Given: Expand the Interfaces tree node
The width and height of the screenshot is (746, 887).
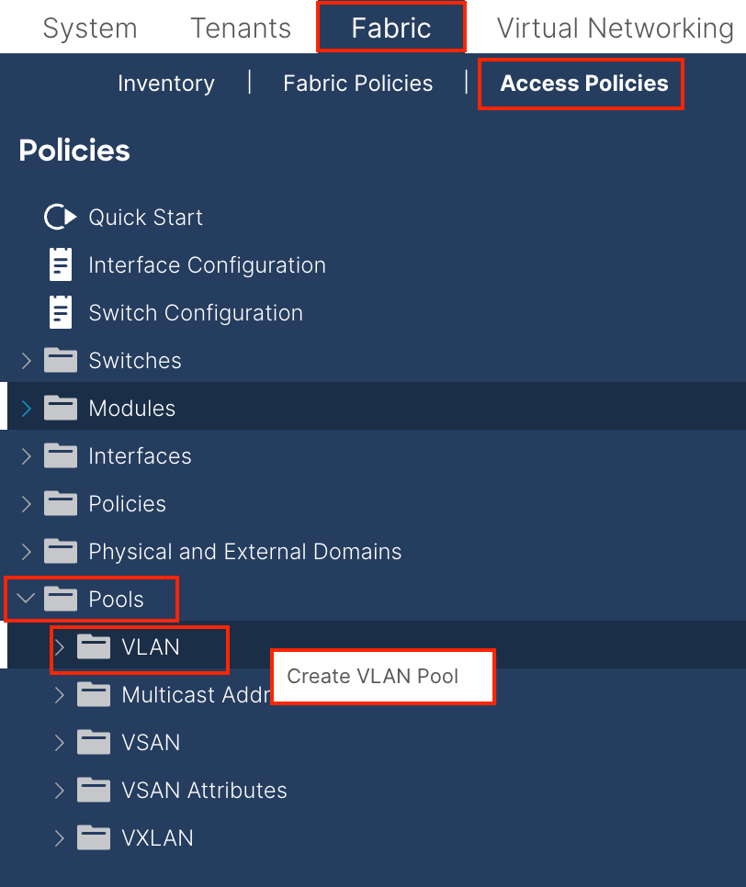Looking at the screenshot, I should click(x=26, y=456).
